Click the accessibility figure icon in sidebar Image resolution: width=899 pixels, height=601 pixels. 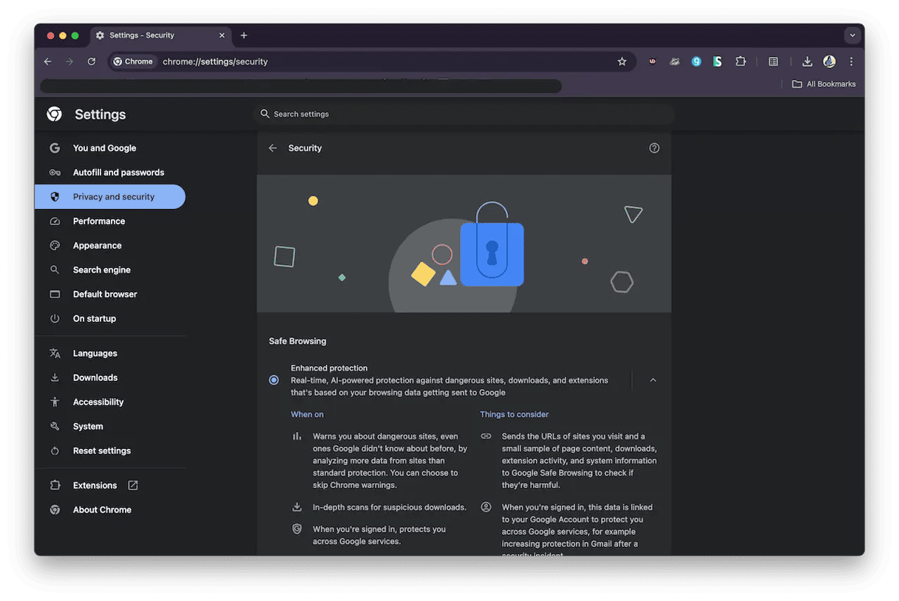(x=55, y=402)
